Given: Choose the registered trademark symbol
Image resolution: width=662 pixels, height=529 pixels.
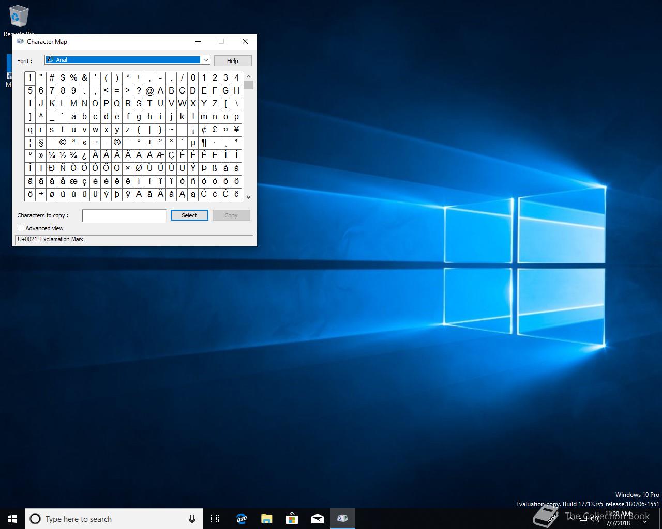Looking at the screenshot, I should 117,143.
